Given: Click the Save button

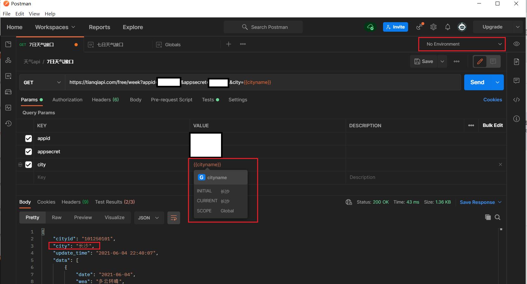Looking at the screenshot, I should click(424, 61).
